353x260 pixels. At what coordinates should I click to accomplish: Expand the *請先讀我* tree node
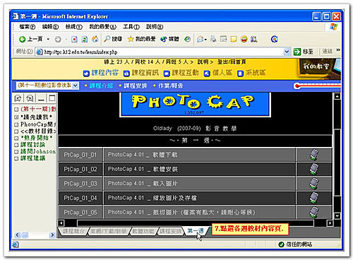tap(16, 117)
